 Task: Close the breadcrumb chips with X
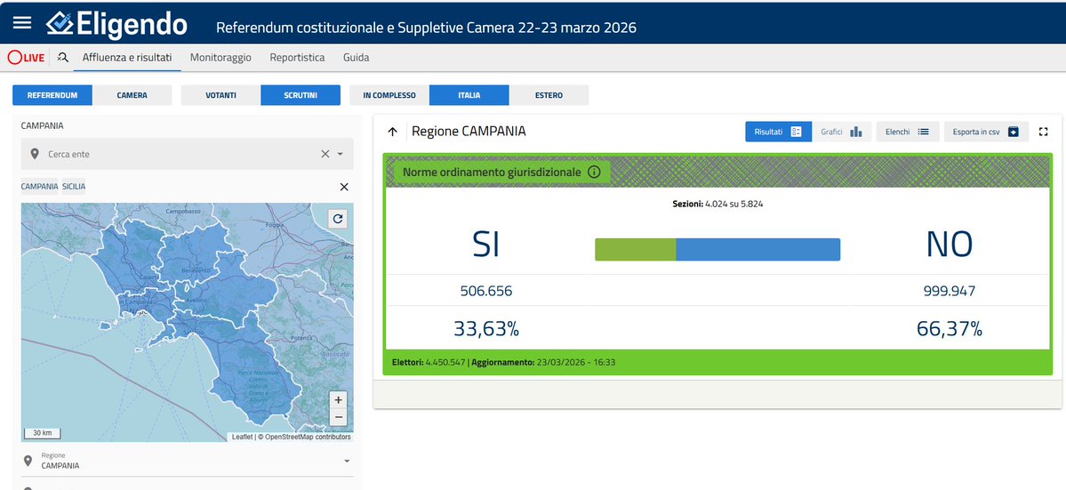[344, 187]
